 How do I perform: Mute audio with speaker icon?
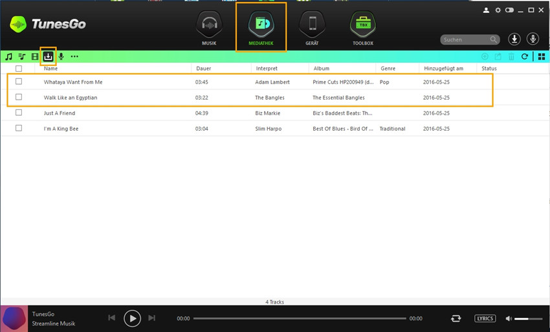509,318
